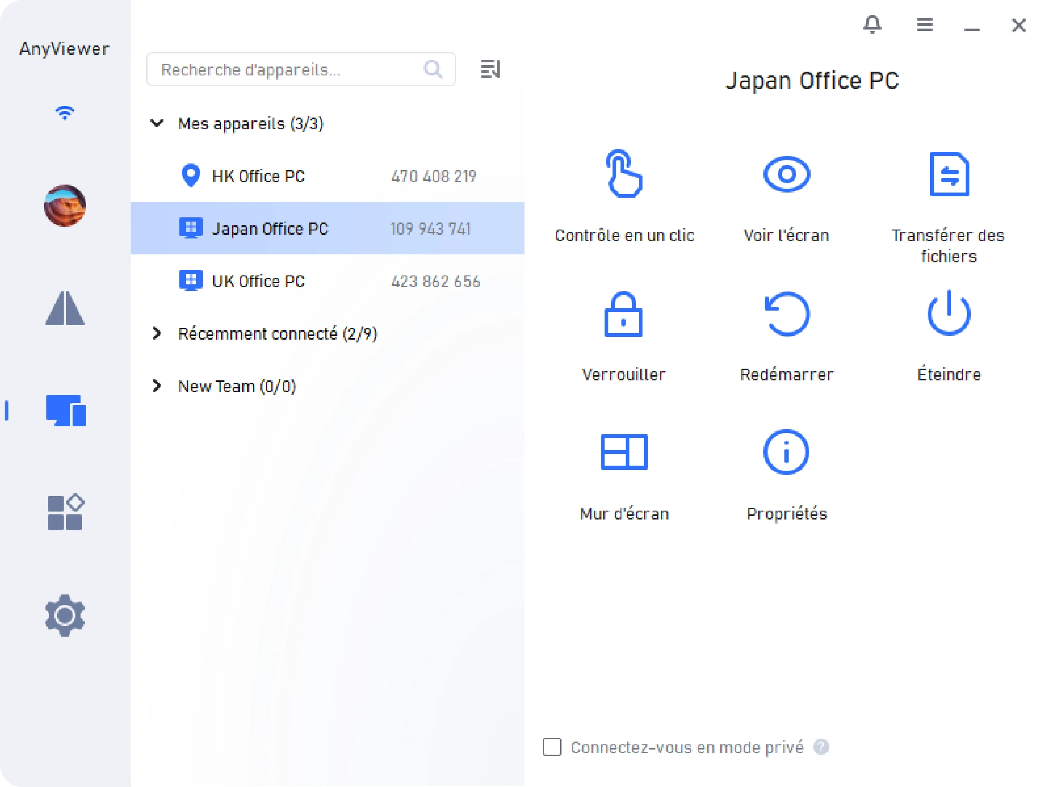Expand the New Team group

[157, 386]
